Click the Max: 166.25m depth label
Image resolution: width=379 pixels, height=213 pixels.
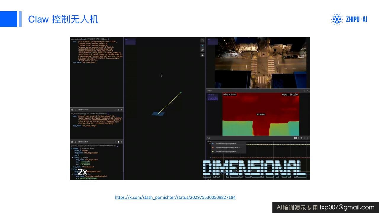click(290, 95)
